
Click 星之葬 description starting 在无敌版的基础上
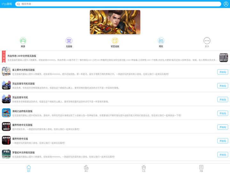coord(90,74)
